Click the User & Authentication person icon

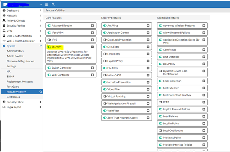pyautogui.click(x=4, y=36)
